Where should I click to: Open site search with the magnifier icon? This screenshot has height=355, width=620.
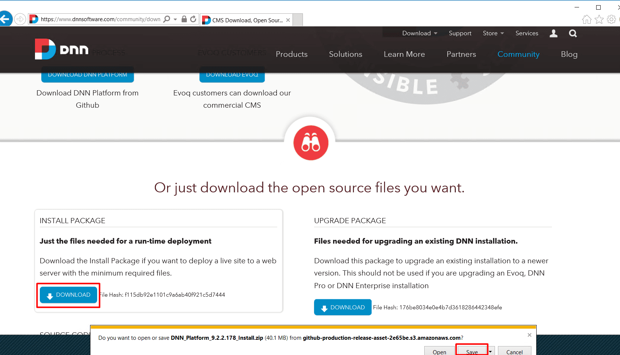coord(572,33)
